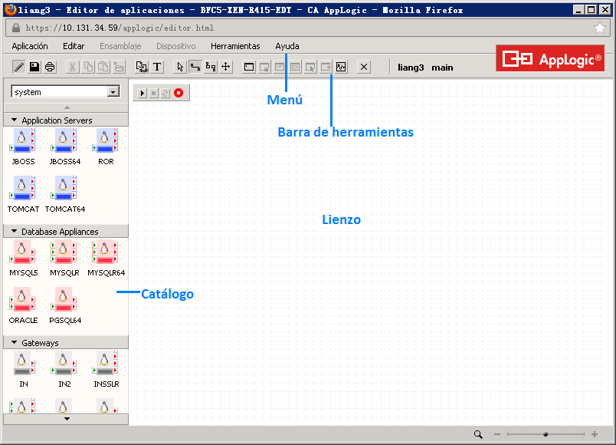
Task: Click the monitoring graph icon
Action: [x=341, y=67]
